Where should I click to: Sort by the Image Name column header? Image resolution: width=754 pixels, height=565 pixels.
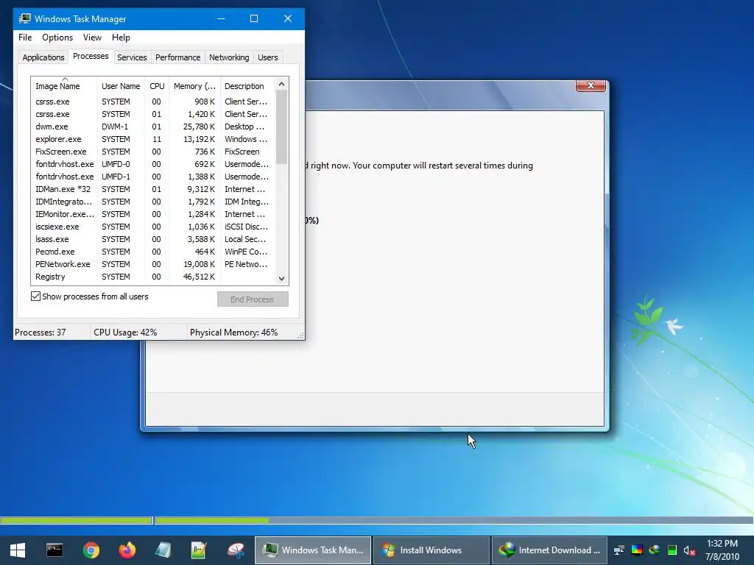[x=64, y=86]
